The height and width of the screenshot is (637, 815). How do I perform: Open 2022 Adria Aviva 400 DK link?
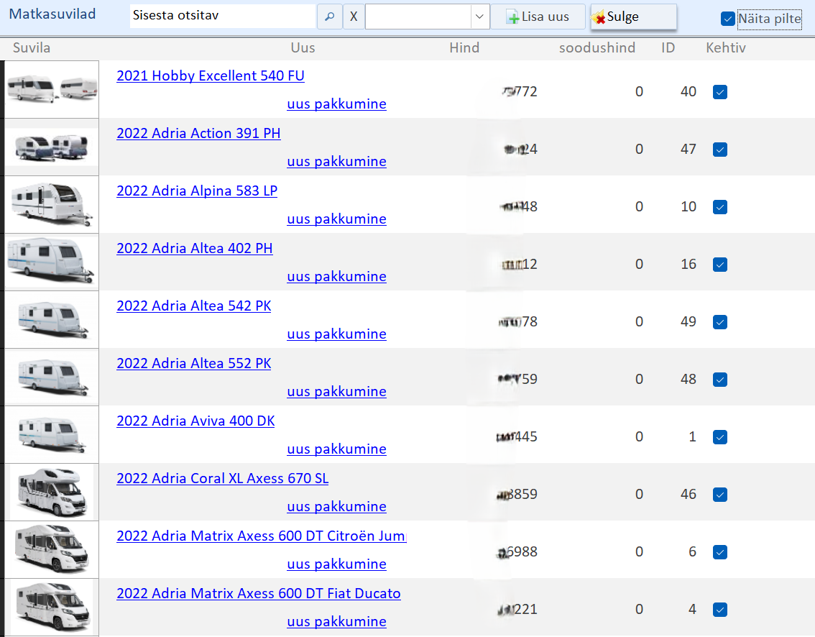click(x=195, y=421)
